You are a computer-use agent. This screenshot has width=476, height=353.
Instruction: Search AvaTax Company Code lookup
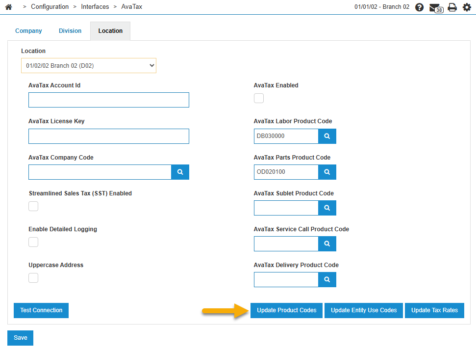[180, 172]
